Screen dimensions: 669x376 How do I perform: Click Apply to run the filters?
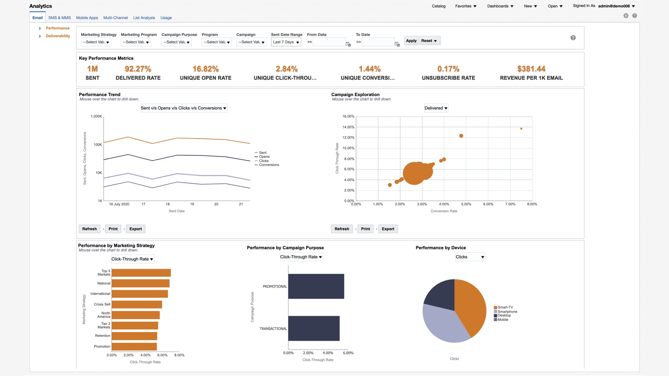411,40
